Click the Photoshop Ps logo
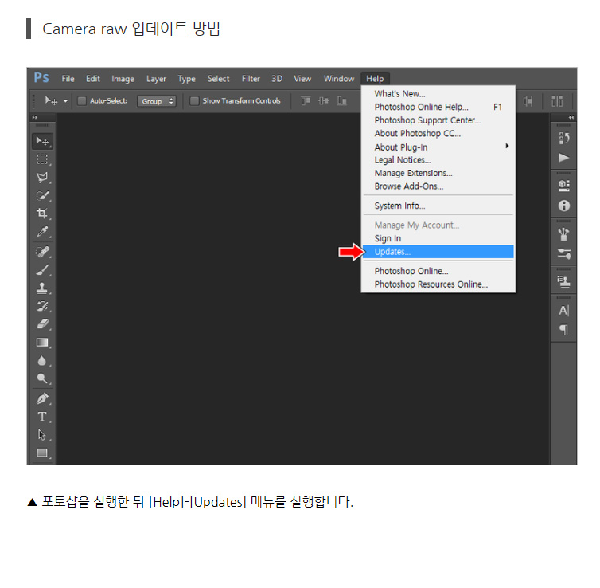Image resolution: width=600 pixels, height=588 pixels. pyautogui.click(x=41, y=78)
